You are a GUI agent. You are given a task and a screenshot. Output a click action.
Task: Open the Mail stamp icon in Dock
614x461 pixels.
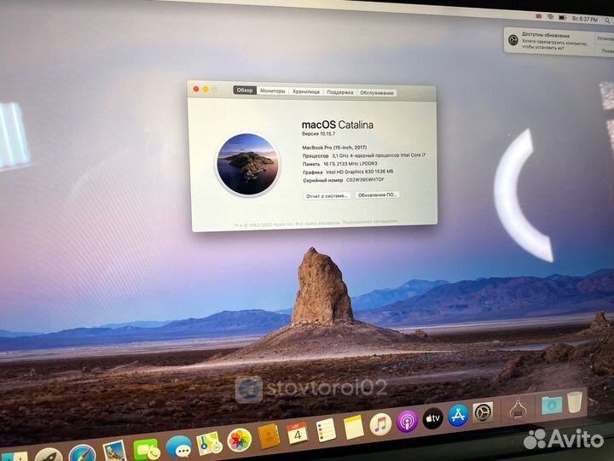(x=114, y=451)
